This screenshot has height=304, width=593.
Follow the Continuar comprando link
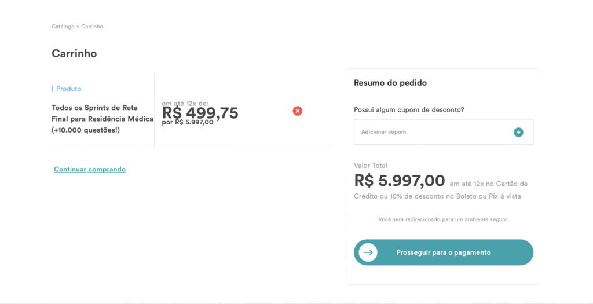[90, 169]
